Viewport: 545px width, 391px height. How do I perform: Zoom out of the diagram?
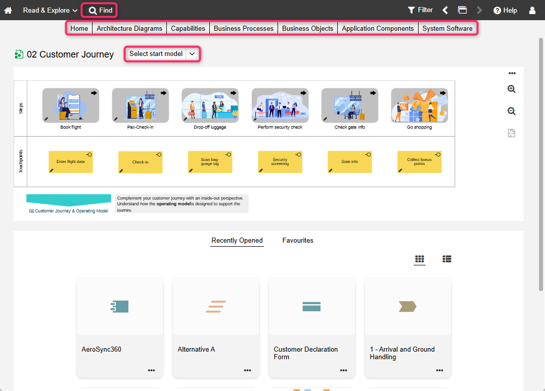click(x=512, y=111)
